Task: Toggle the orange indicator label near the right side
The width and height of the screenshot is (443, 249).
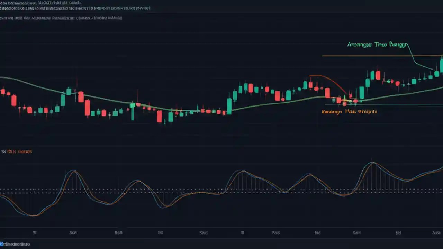Action: (x=349, y=111)
